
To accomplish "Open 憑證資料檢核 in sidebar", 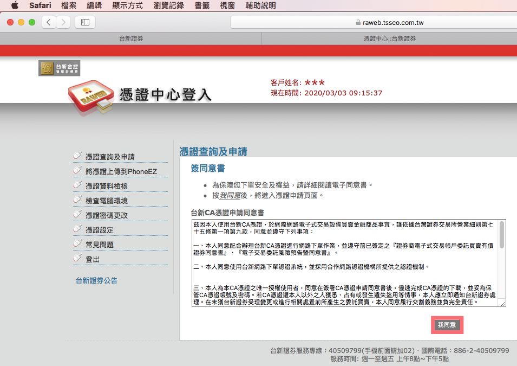I will (x=107, y=186).
